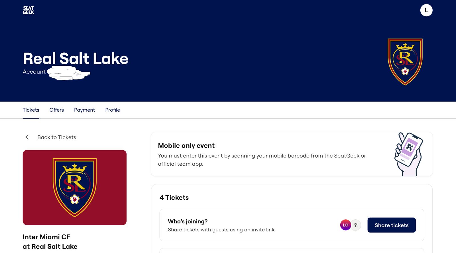
Task: Switch to the Offers tab
Action: tap(56, 110)
